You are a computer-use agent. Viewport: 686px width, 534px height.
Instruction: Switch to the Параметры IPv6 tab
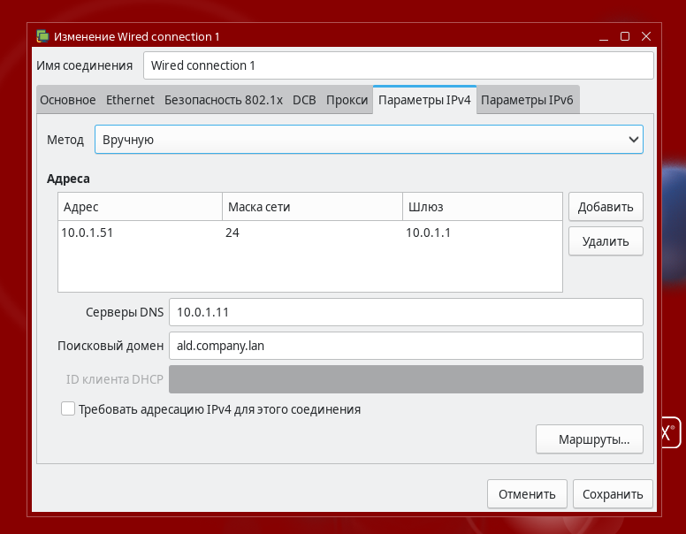(x=527, y=100)
